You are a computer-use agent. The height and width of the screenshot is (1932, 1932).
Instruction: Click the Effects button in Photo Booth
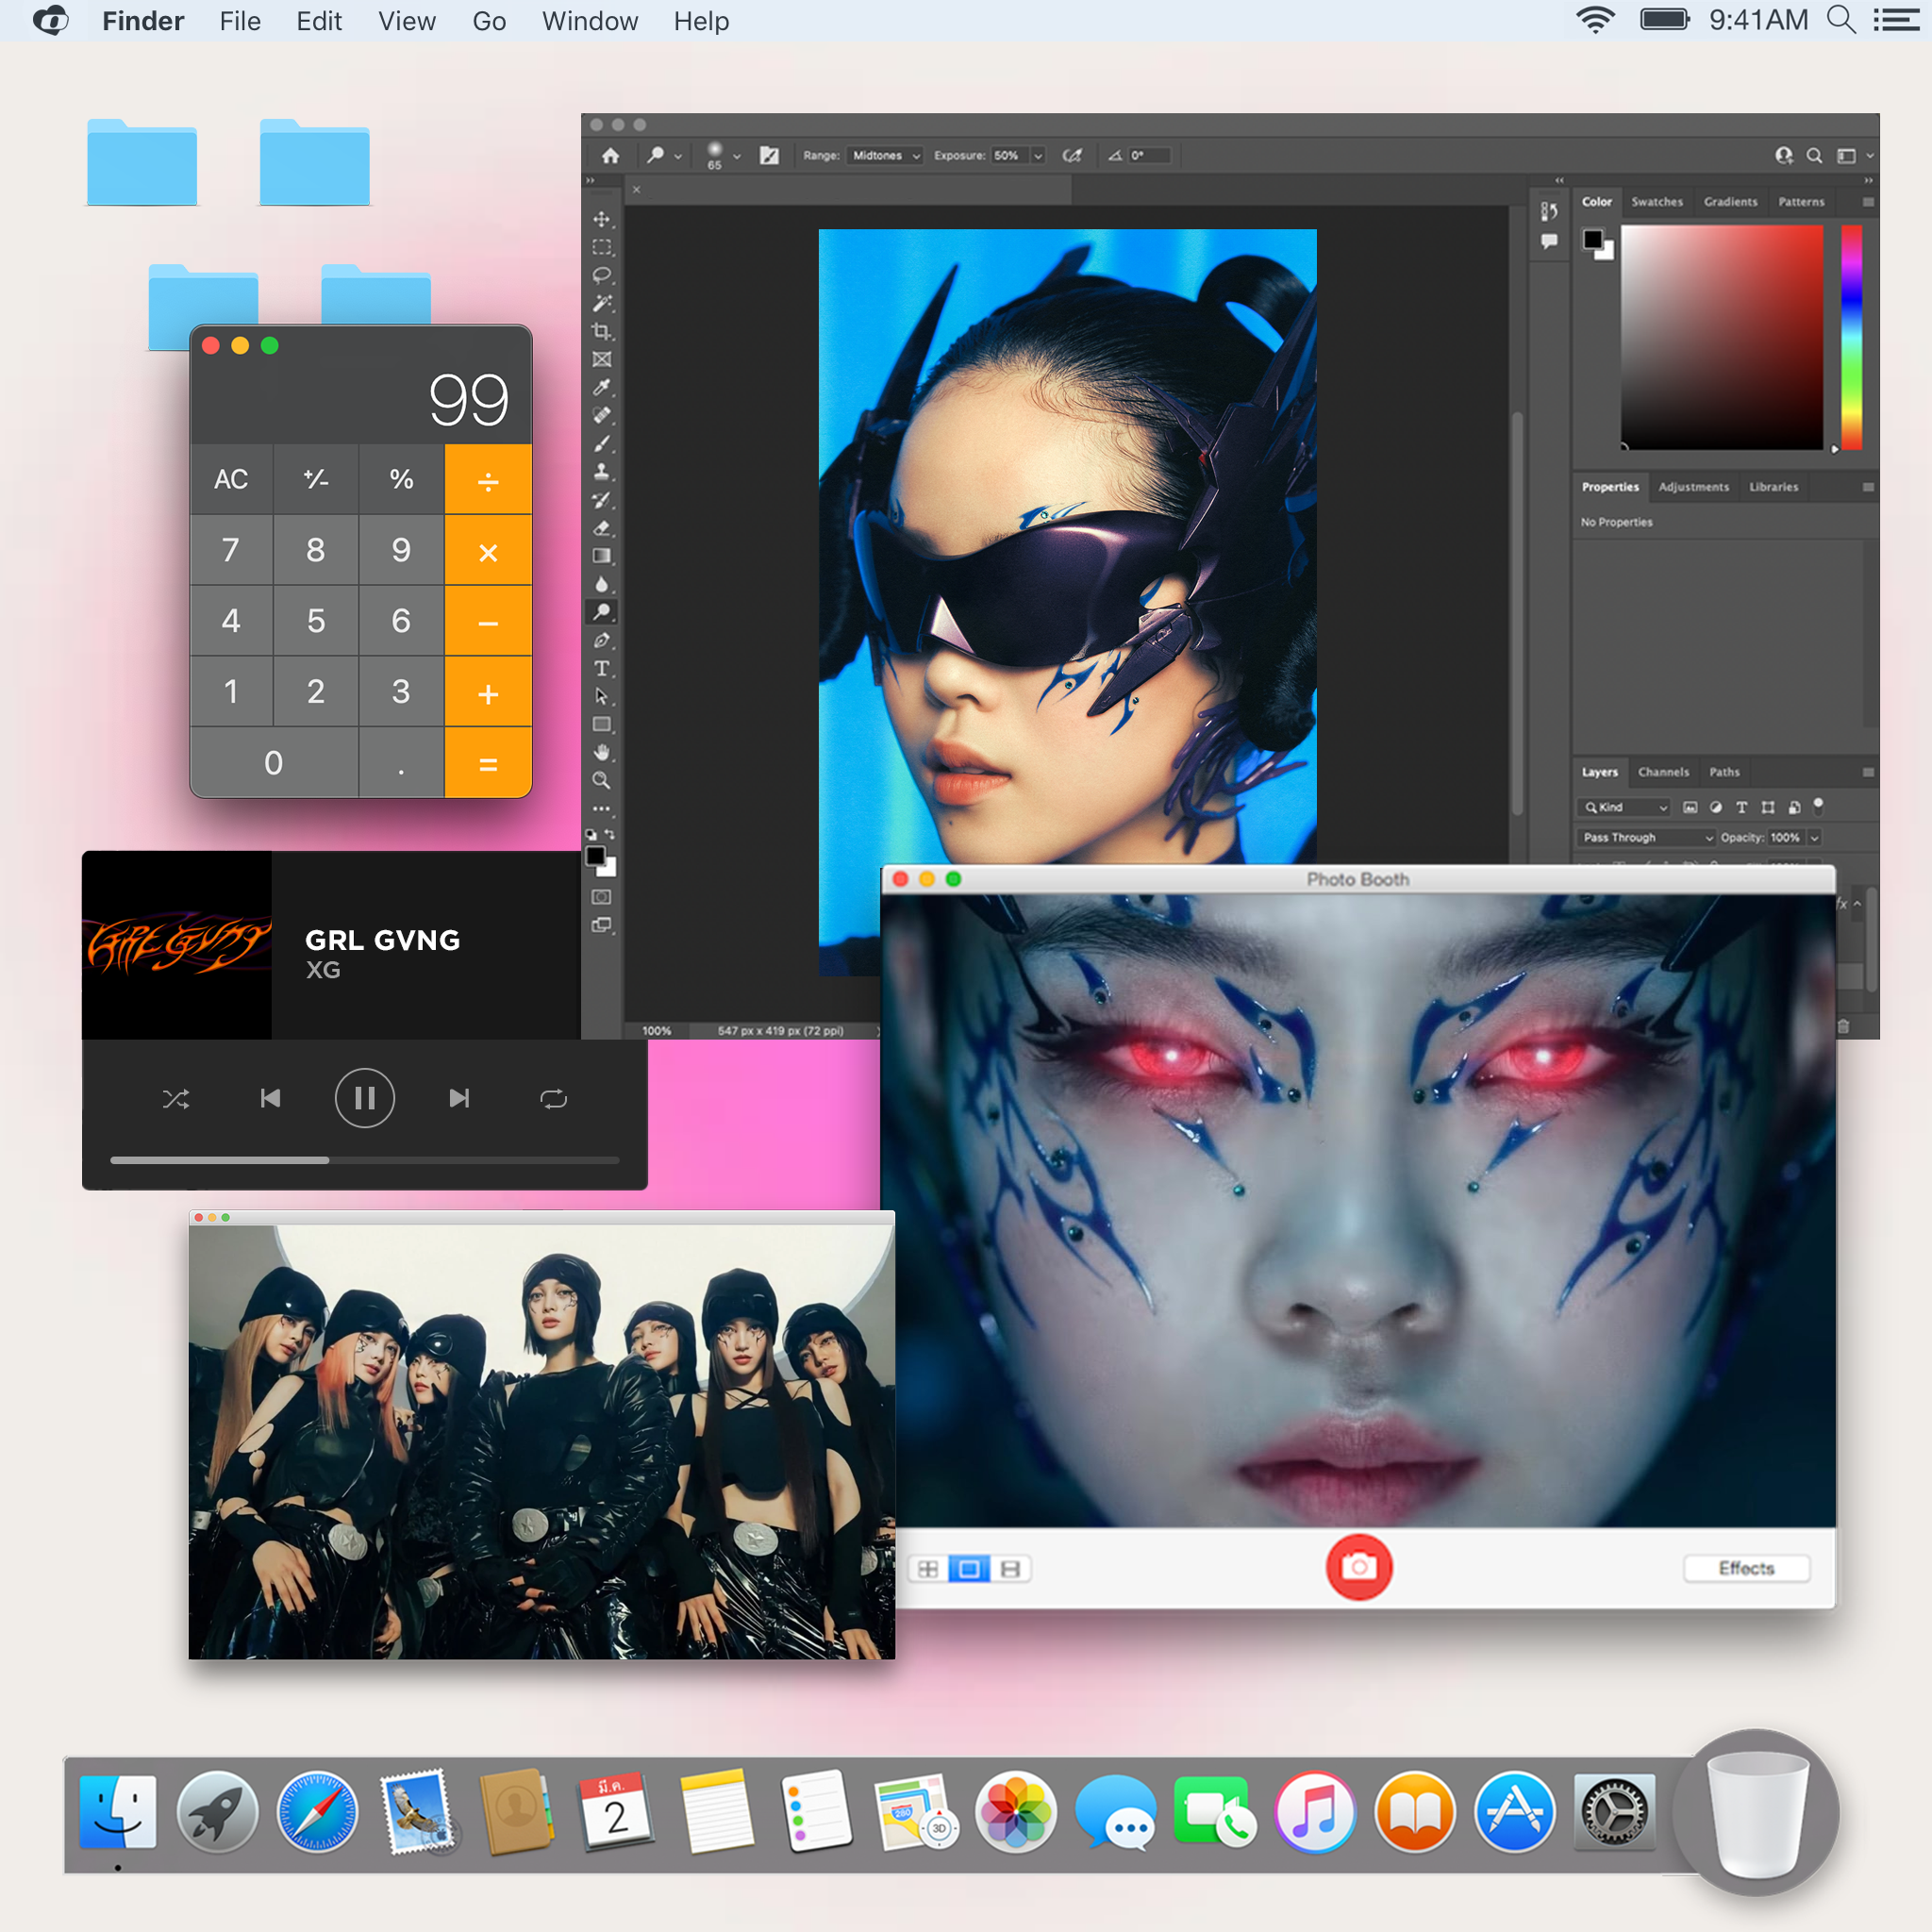1745,1568
